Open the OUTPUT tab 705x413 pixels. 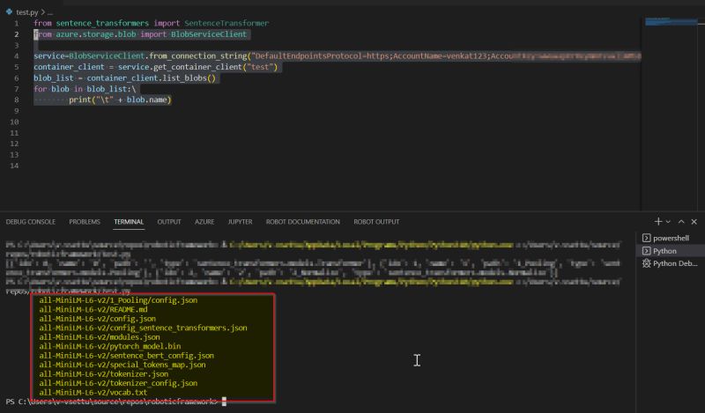click(169, 222)
